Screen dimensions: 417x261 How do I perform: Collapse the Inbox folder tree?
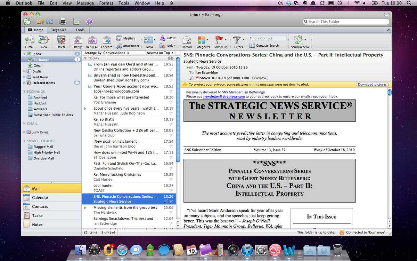click(x=24, y=54)
